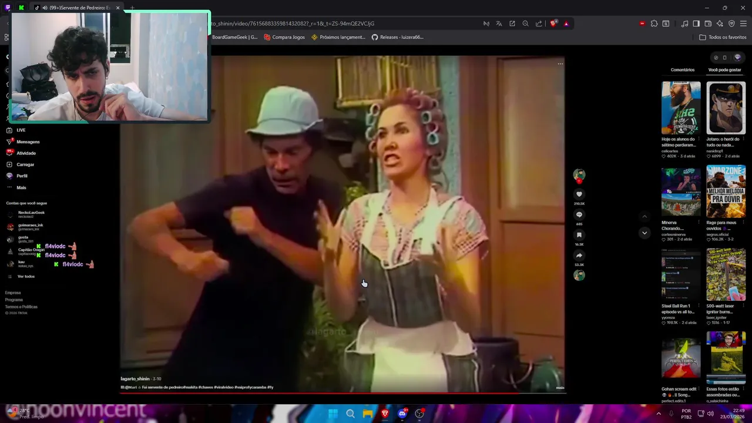This screenshot has height=423, width=752.
Task: Open Discord from the taskbar
Action: pyautogui.click(x=402, y=414)
